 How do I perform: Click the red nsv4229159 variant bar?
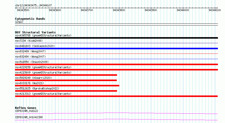click(116, 70)
